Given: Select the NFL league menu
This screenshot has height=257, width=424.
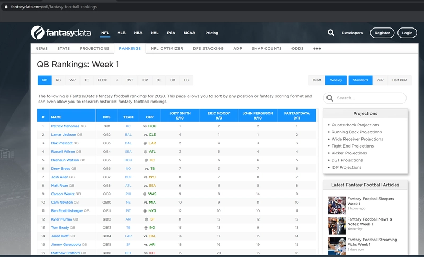Looking at the screenshot, I should coord(105,33).
